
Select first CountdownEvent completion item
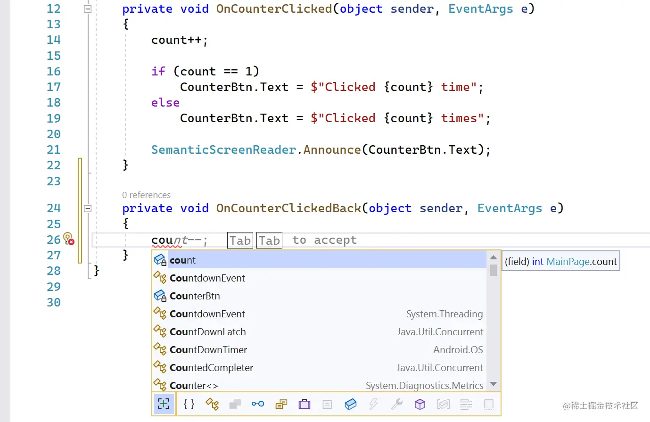point(319,278)
